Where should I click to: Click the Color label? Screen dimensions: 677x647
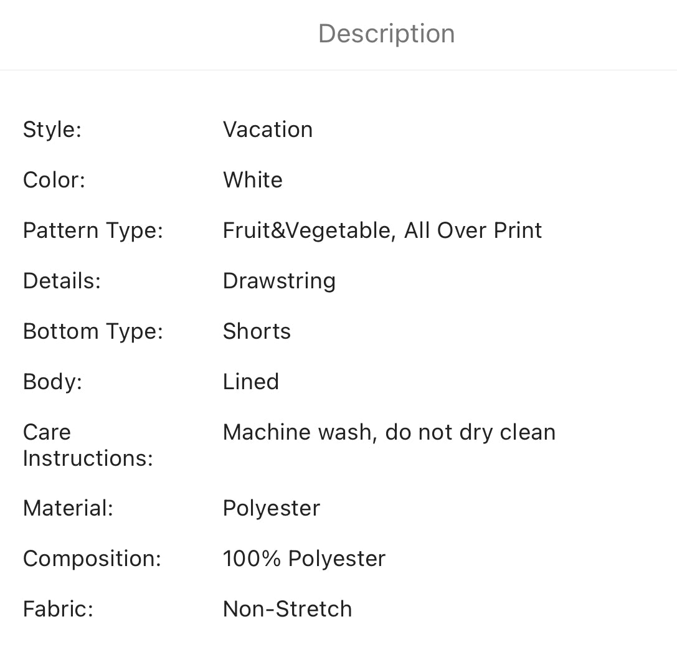click(x=54, y=180)
